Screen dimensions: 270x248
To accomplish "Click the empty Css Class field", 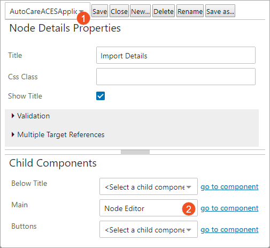I will 176,77.
